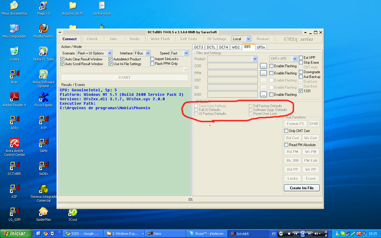Browse for PPM file with ... button

(x=263, y=73)
